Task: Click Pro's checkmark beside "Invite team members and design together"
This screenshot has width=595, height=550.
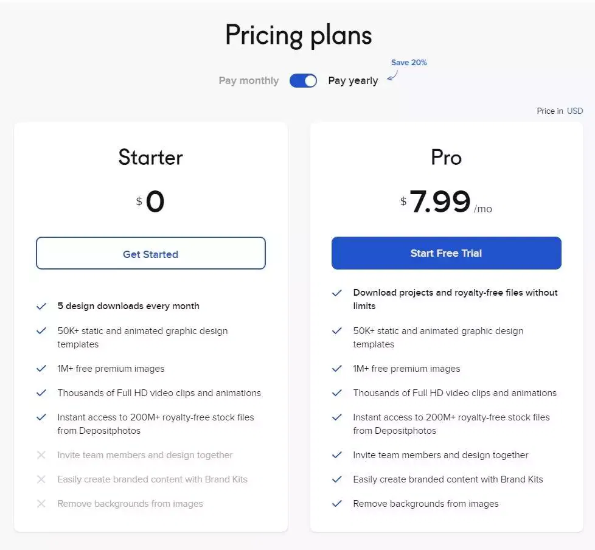Action: (x=337, y=454)
